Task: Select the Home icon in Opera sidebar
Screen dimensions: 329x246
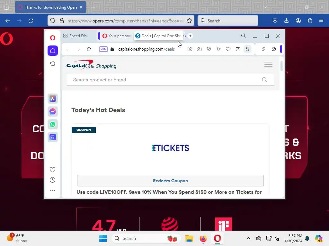Action: point(53,51)
